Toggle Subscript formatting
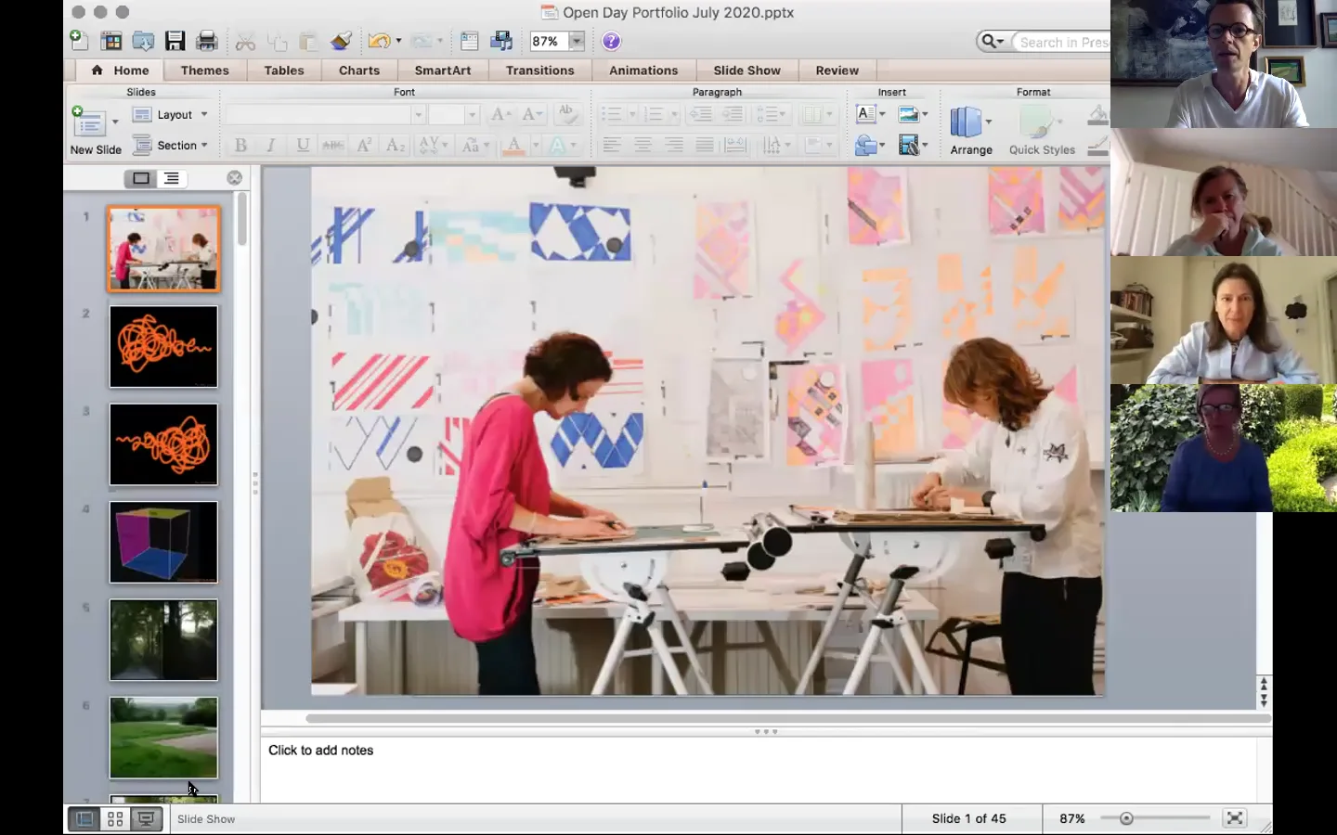 click(x=396, y=145)
